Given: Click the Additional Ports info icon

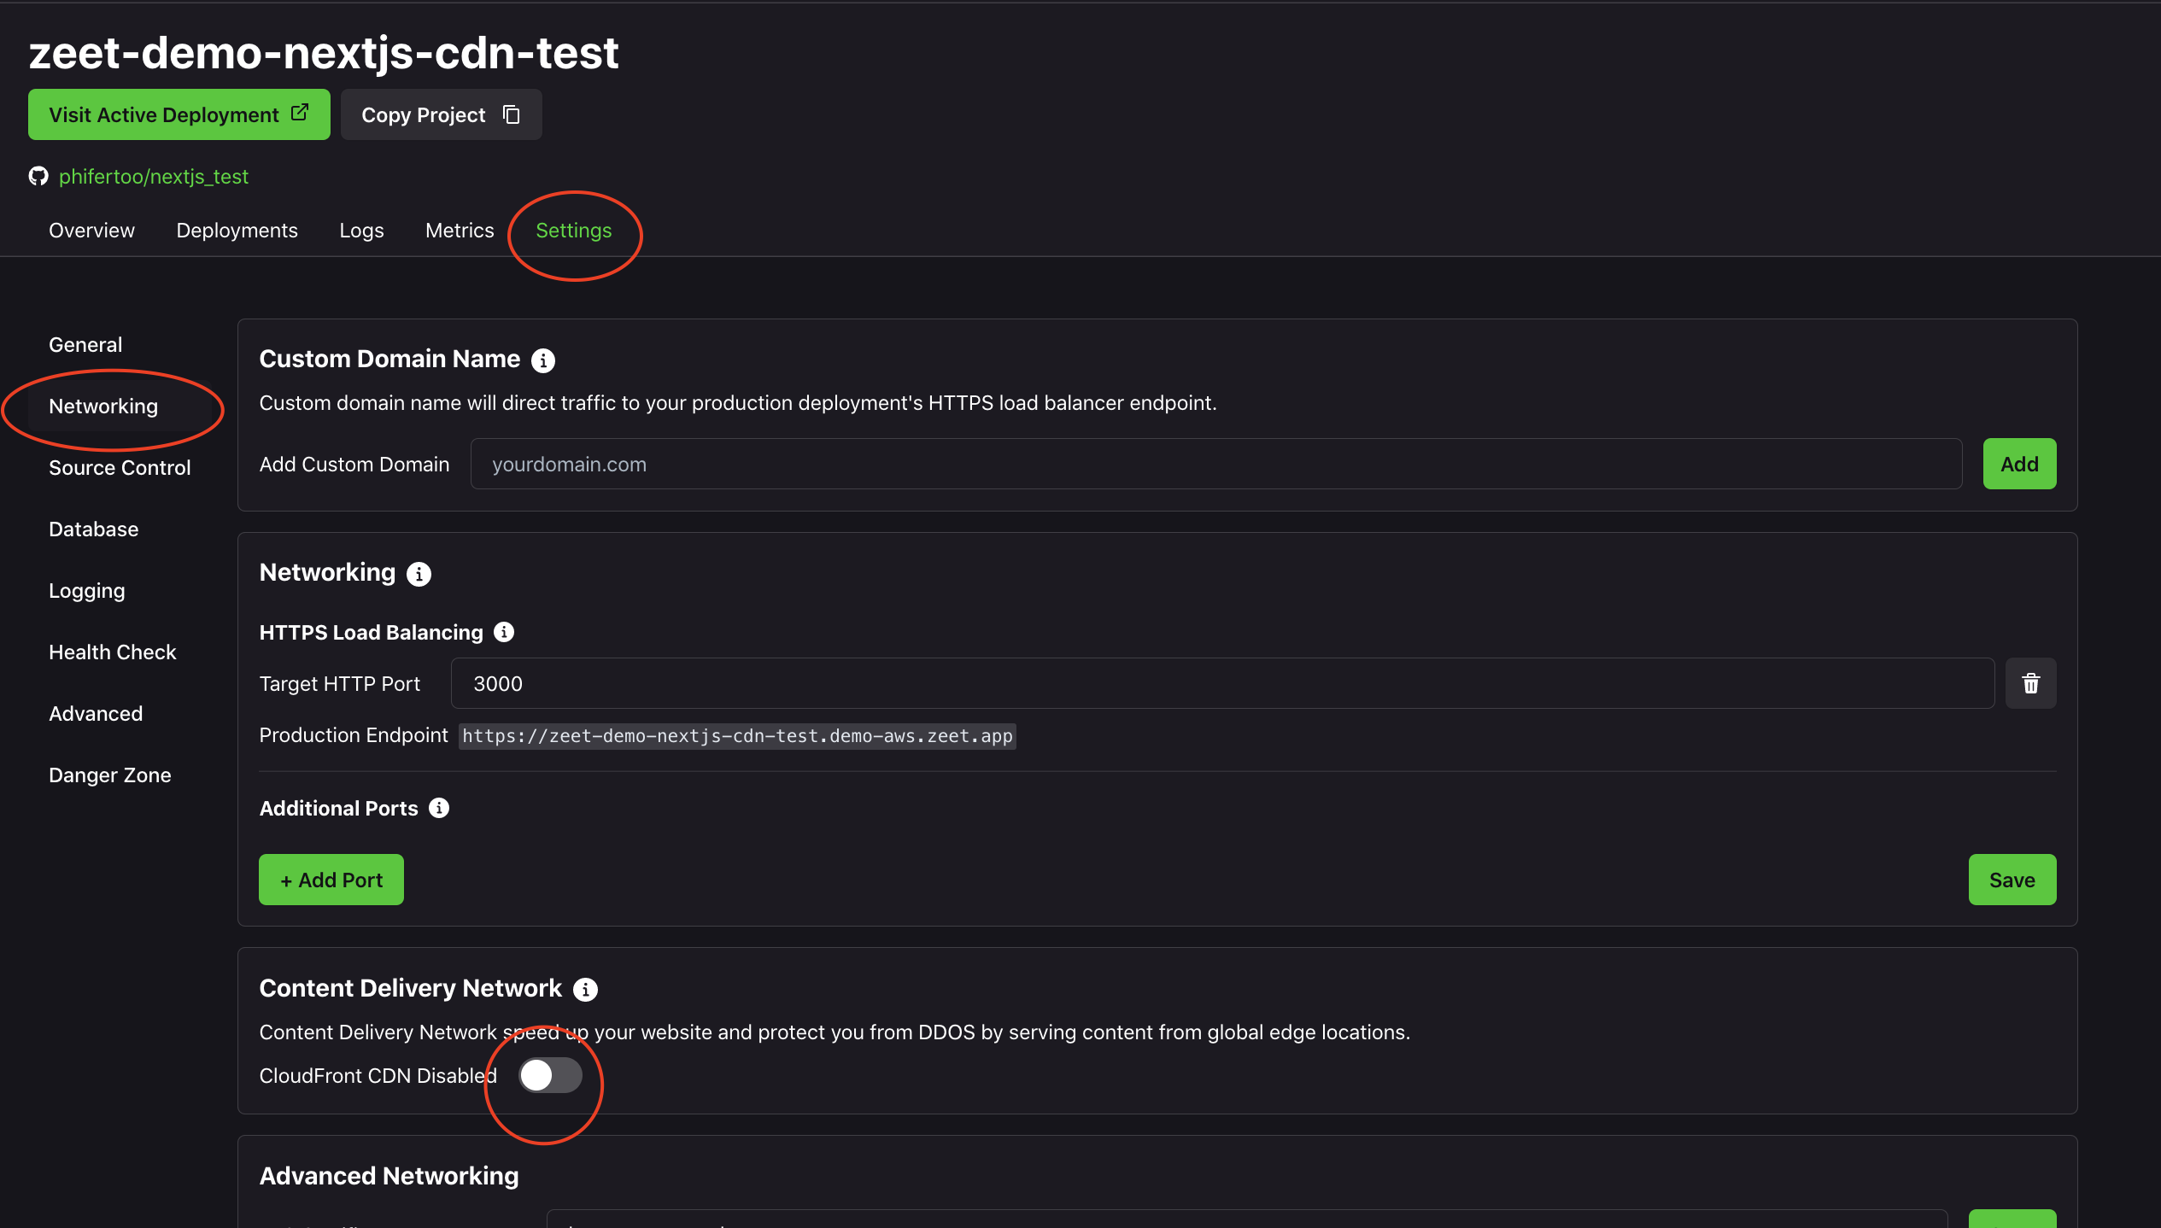Looking at the screenshot, I should point(439,808).
